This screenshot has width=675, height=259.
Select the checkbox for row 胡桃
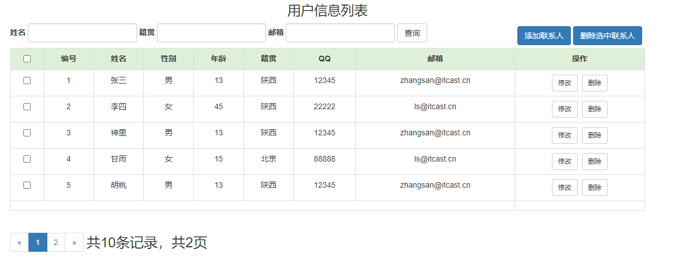(27, 185)
